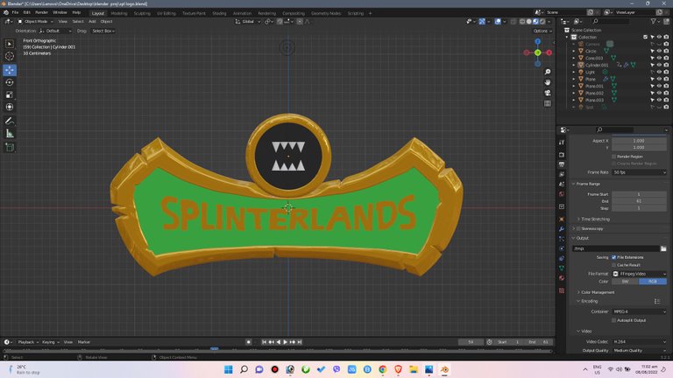
Task: Toggle Render Region checkbox
Action: (613, 157)
